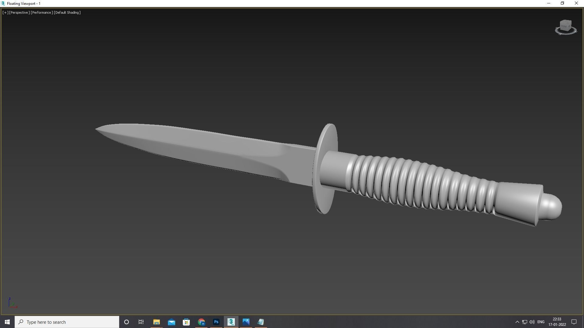
Task: Open the Mail app from the taskbar
Action: [172, 322]
